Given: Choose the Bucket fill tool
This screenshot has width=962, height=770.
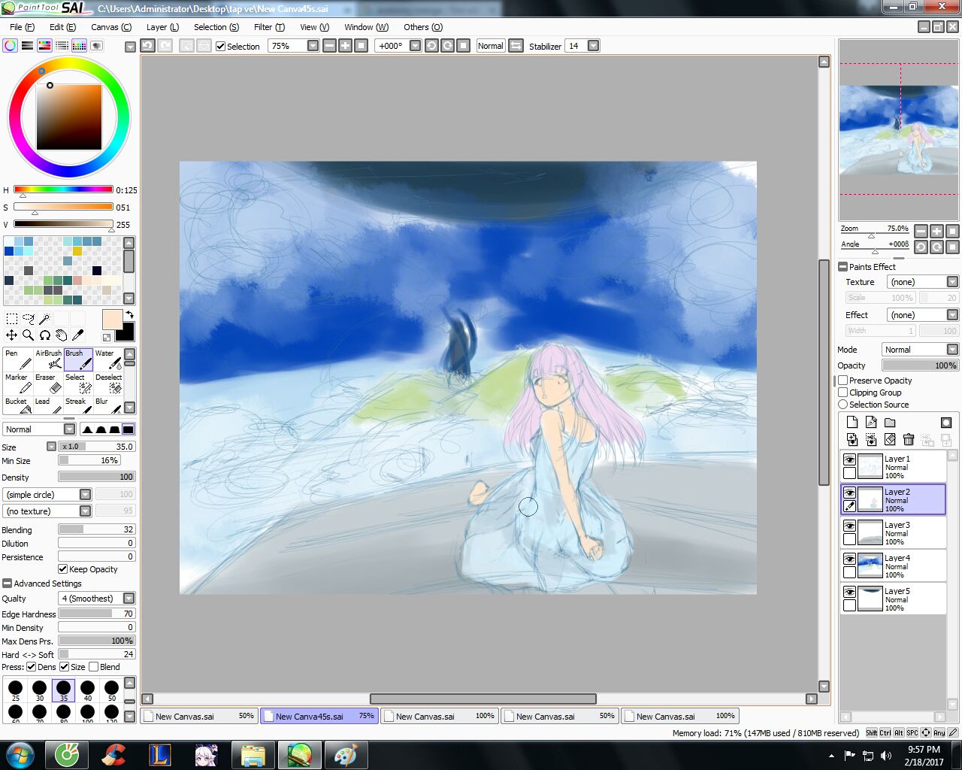Looking at the screenshot, I should pyautogui.click(x=18, y=405).
